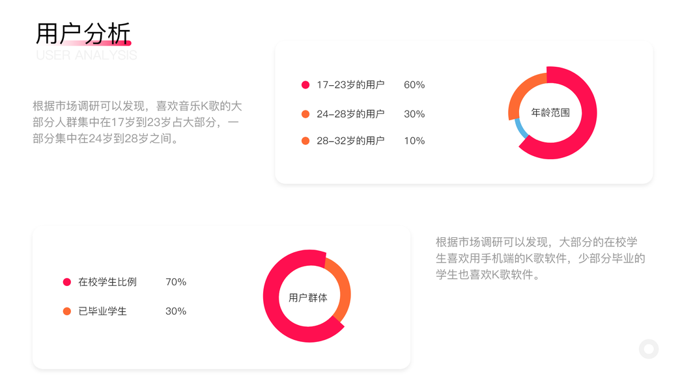Click the 年龄范围 donut chart center label
The width and height of the screenshot is (695, 390).
(x=550, y=112)
